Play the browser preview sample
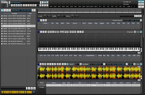The width and height of the screenshot is (145, 95). point(29,88)
